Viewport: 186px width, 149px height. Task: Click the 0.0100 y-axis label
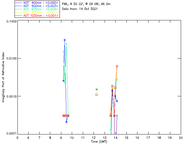(x=11, y=58)
